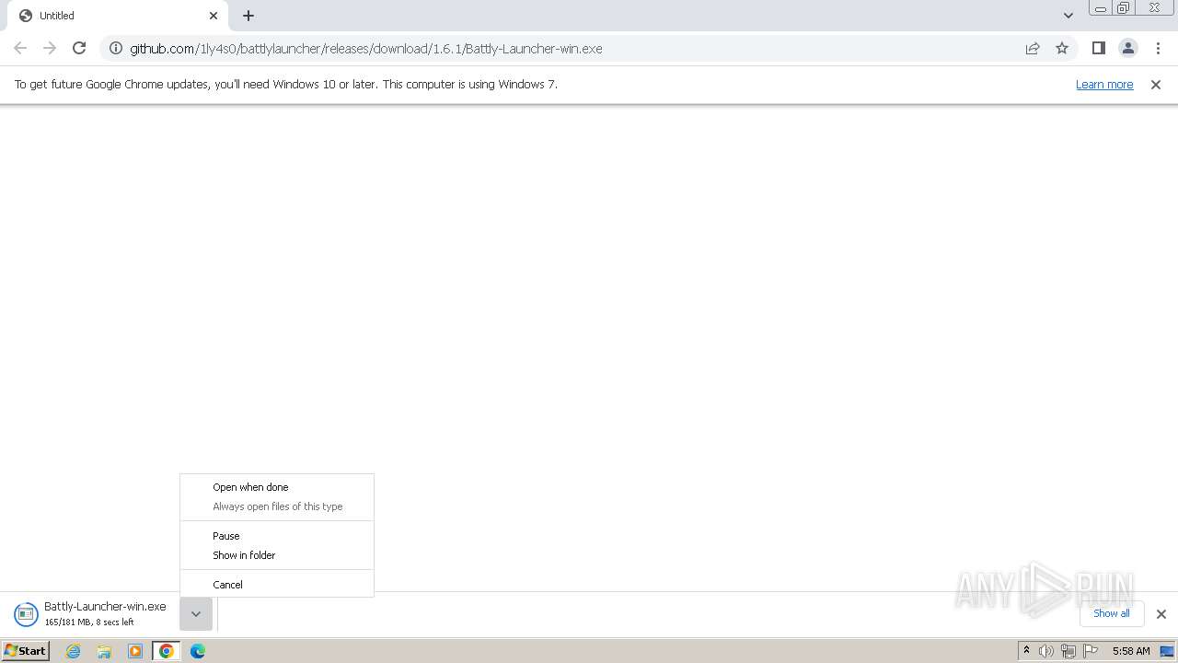
Task: Click the download status text 165/181 MB
Action: [x=89, y=622]
